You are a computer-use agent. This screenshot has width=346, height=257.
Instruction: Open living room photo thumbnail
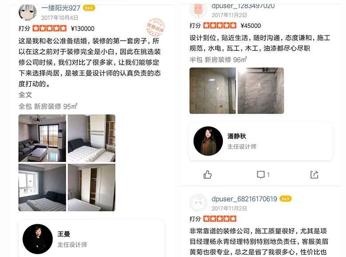tap(42, 138)
